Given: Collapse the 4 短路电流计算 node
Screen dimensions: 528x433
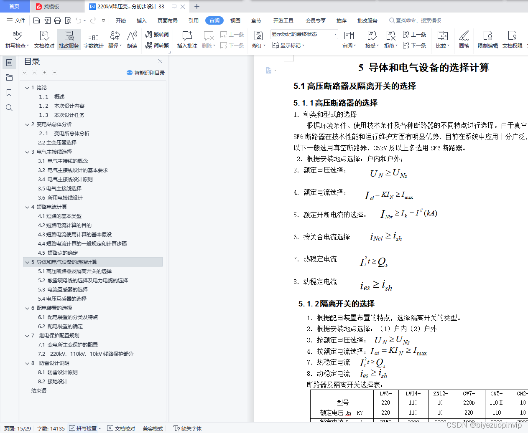Looking at the screenshot, I should click(x=27, y=207).
